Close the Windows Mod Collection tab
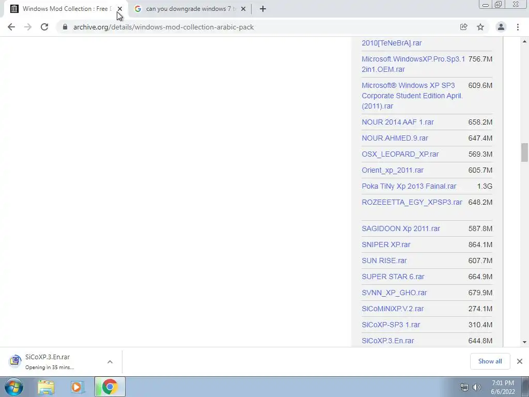This screenshot has height=397, width=529. [120, 9]
